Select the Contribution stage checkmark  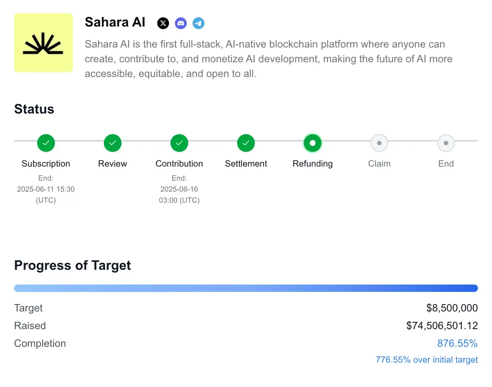point(179,143)
